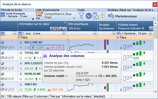Expand the first column round dropdown button
The height and width of the screenshot is (99, 158).
(x=14, y=33)
